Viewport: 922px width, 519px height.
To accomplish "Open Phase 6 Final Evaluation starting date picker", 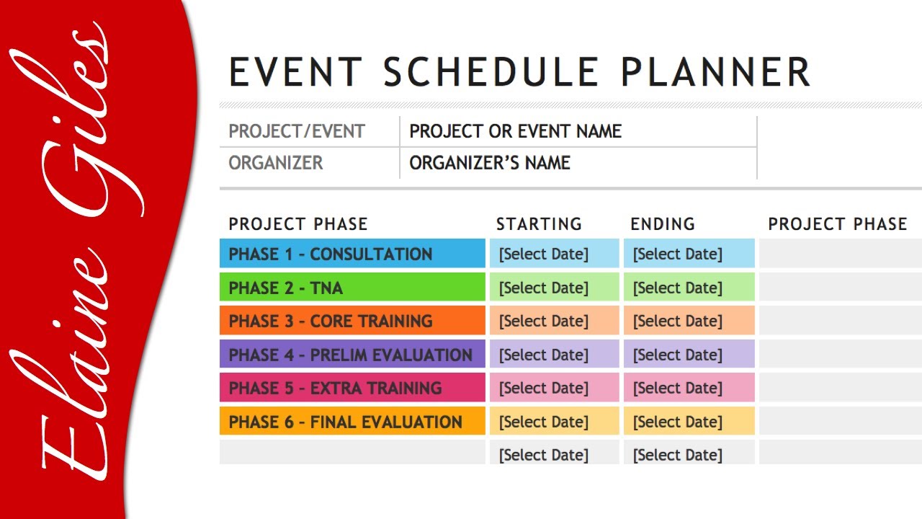I will tap(554, 422).
